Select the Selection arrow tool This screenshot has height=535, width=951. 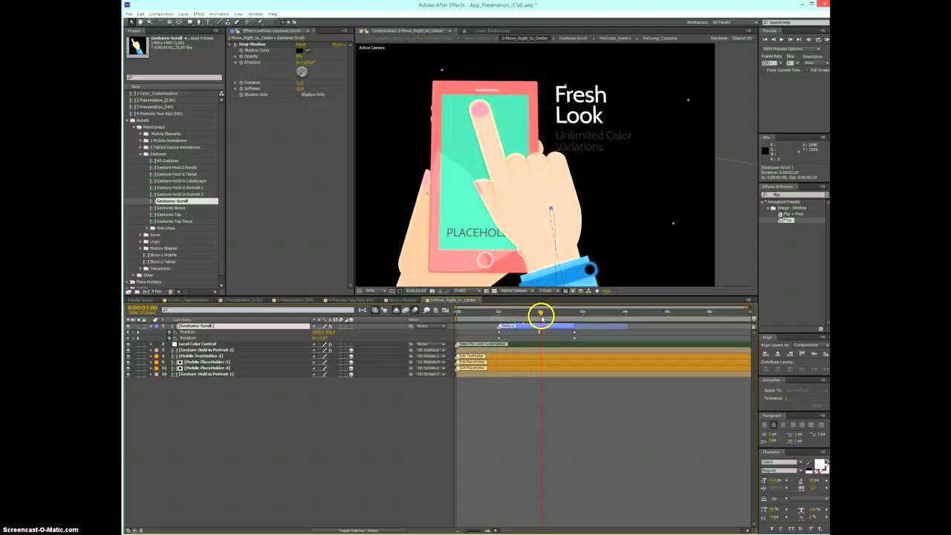click(x=132, y=22)
